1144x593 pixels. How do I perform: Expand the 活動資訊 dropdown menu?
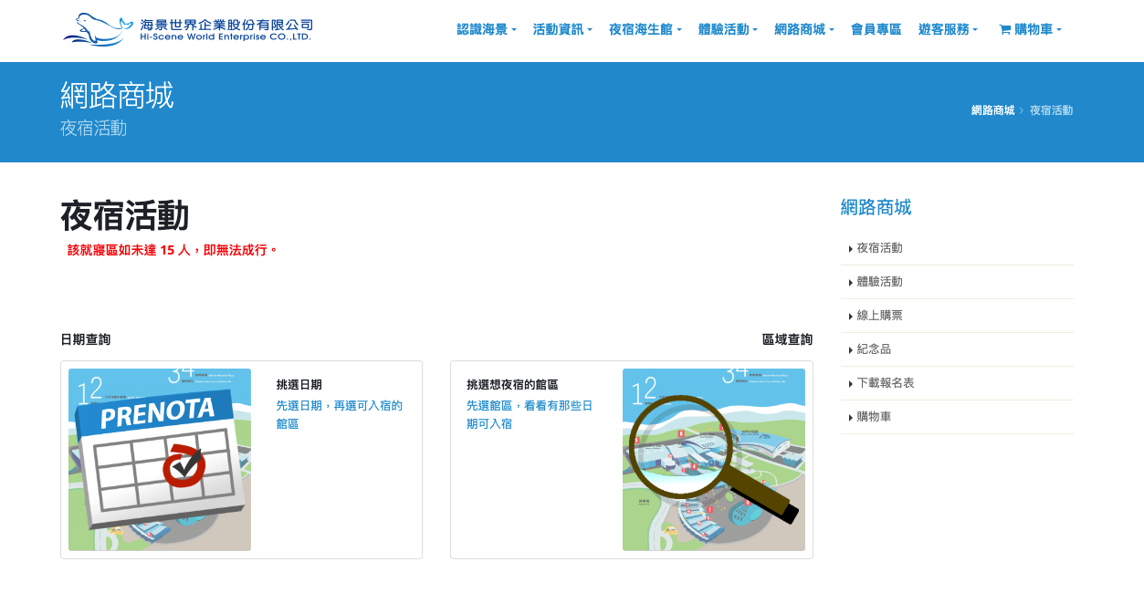tap(562, 30)
